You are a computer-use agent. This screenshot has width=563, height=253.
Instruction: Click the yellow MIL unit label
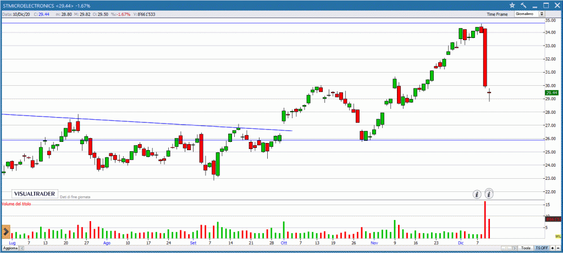[558, 236]
